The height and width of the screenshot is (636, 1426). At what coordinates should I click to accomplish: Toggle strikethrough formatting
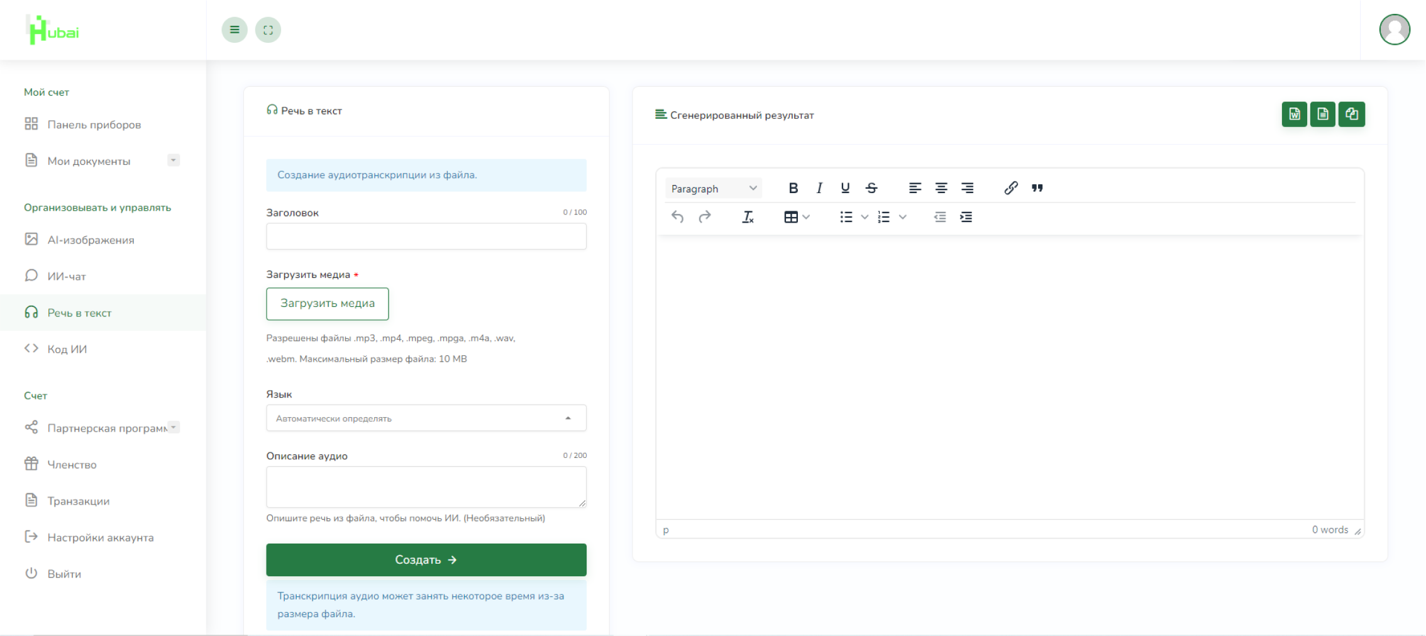click(871, 188)
